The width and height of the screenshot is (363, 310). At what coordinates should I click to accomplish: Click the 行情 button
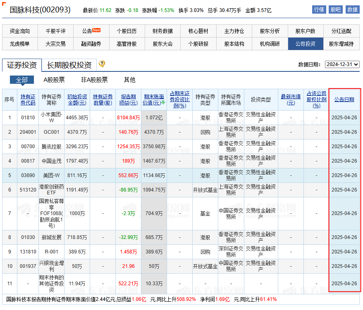pos(319,10)
